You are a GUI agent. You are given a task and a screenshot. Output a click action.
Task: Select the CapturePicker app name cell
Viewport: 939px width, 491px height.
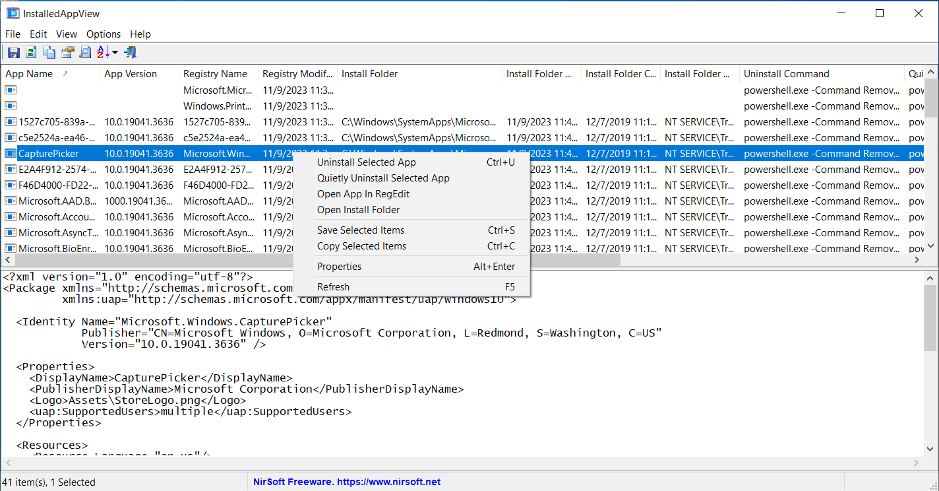[49, 154]
